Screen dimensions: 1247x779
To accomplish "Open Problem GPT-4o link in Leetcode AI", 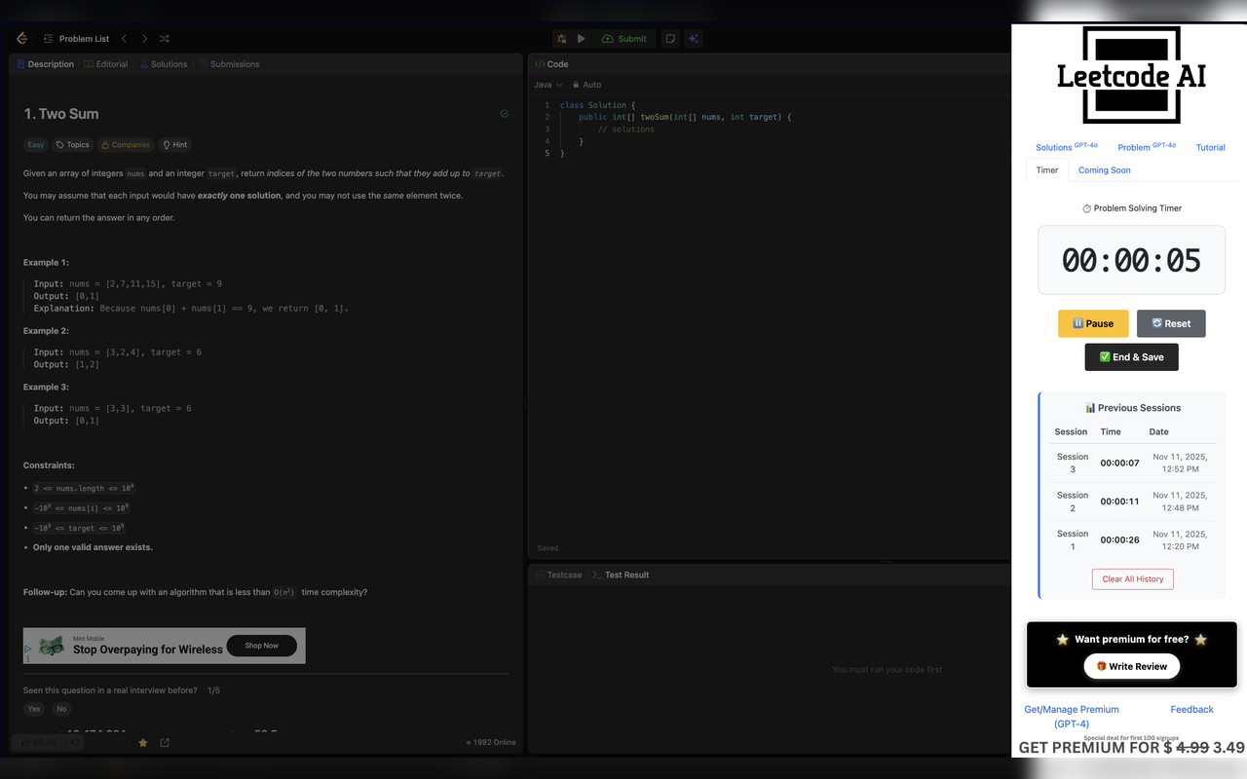I will [1147, 147].
